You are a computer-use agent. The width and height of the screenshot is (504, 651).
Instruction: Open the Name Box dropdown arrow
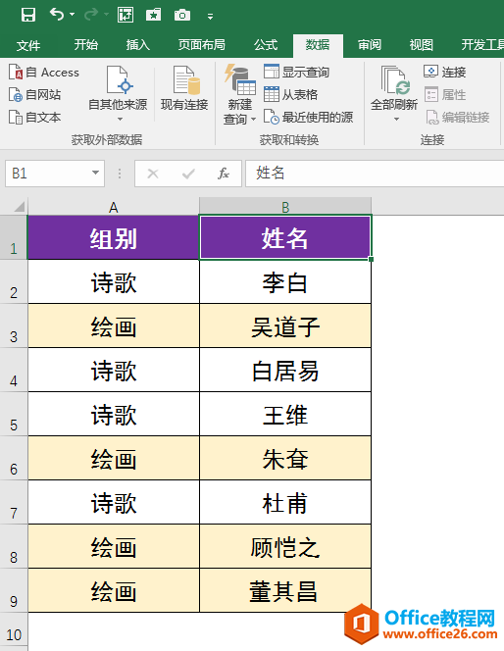pos(95,173)
